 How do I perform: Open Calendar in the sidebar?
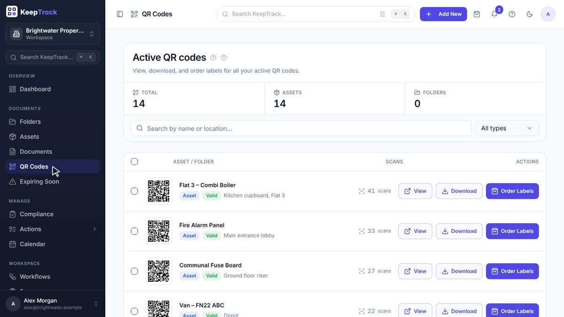click(53, 244)
